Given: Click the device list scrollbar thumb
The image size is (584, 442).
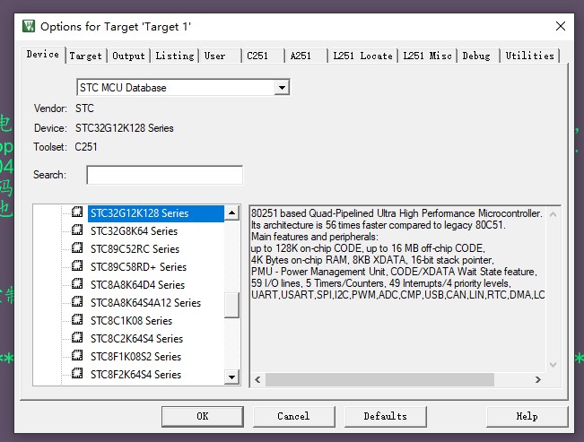Looking at the screenshot, I should [x=231, y=306].
